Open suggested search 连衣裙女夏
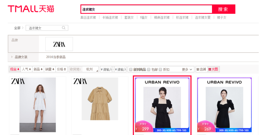The width and height of the screenshot is (259, 135). (203, 17)
